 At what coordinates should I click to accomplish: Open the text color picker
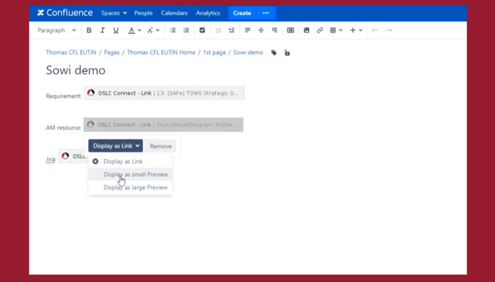coord(131,30)
